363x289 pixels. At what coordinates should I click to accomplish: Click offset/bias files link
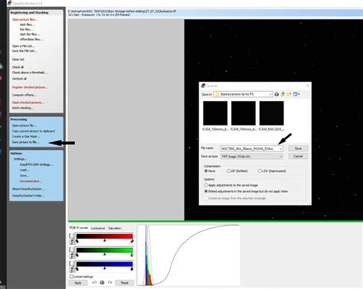pyautogui.click(x=31, y=39)
